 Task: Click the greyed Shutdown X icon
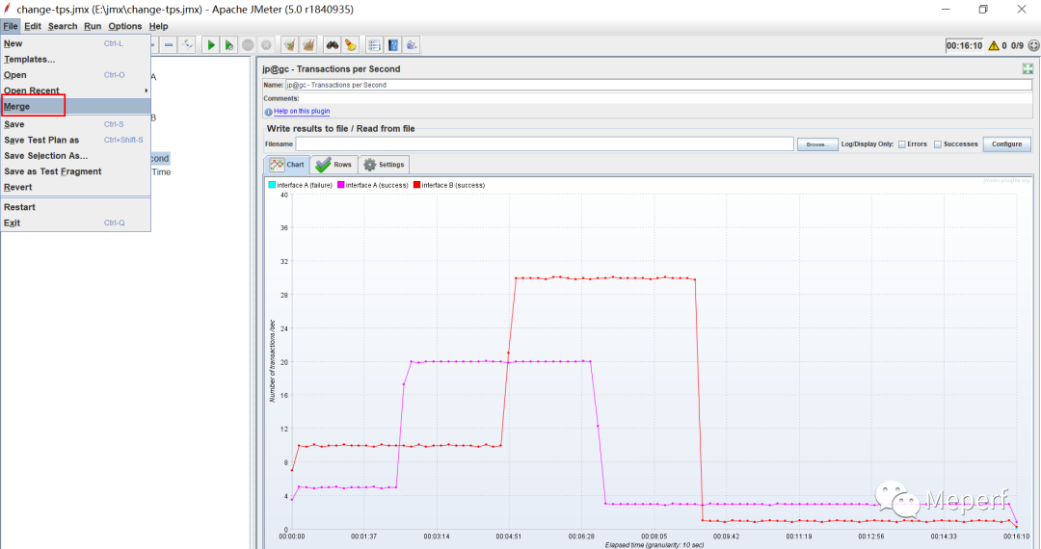pyautogui.click(x=266, y=45)
